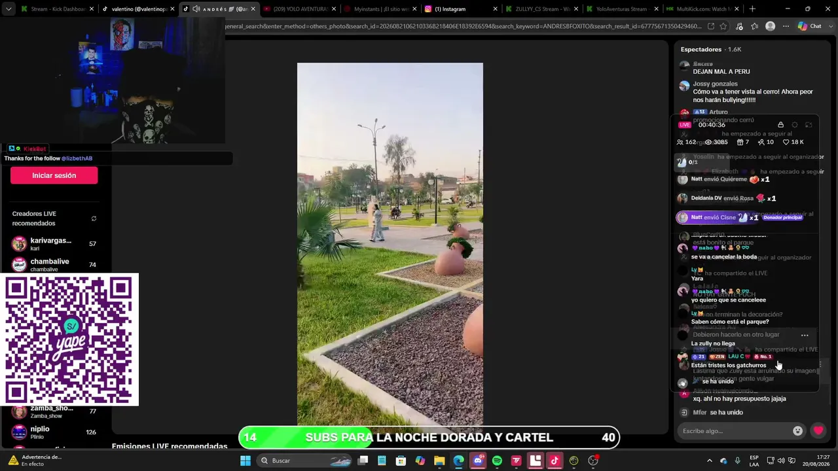Click the comment 'Saben cómo está el parque?'
The image size is (838, 471).
click(x=730, y=322)
